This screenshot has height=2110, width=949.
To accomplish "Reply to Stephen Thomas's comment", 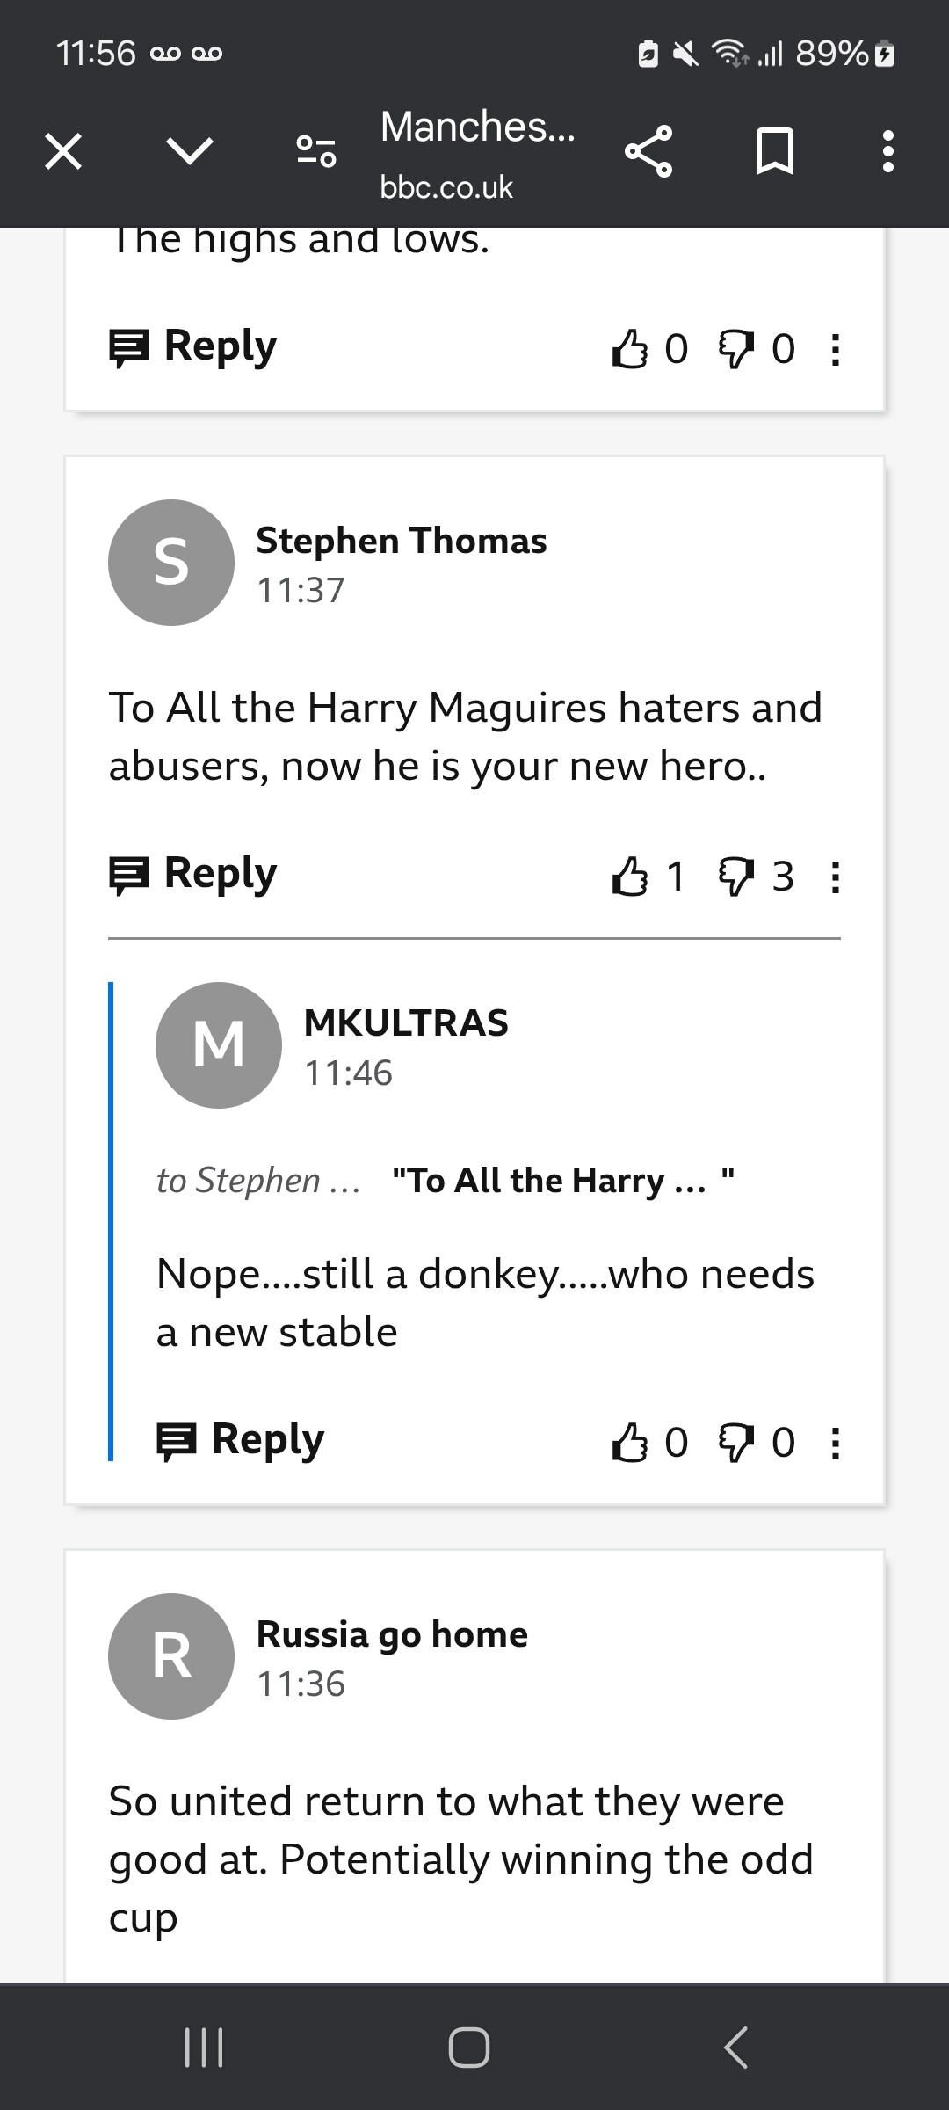I will point(192,874).
